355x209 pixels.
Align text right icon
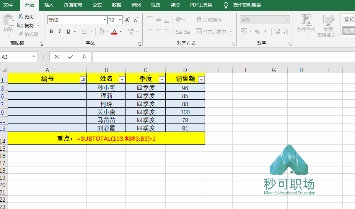point(167,31)
